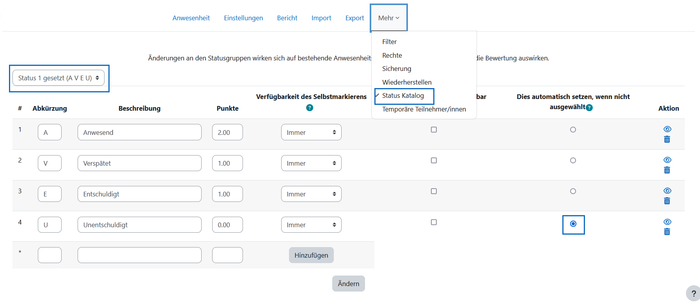This screenshot has height=304, width=700.
Task: Edit the 0.00 points field
Action: (227, 224)
